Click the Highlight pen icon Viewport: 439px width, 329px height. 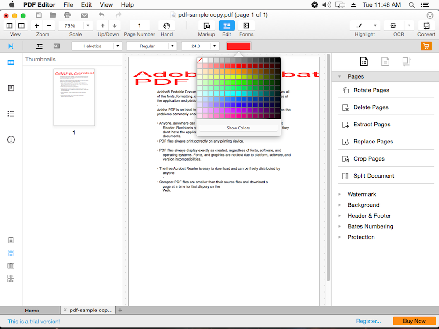point(360,26)
